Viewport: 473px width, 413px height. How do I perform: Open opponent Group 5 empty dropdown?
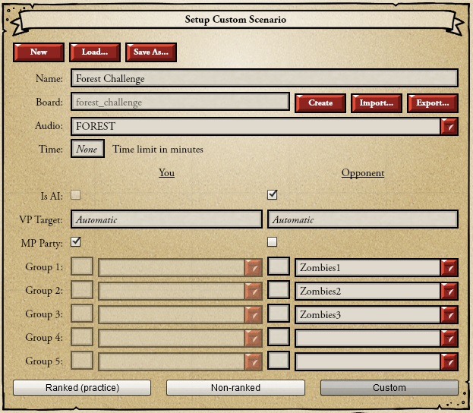point(449,361)
